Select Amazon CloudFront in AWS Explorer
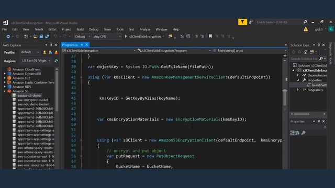The height and width of the screenshot is (188, 335). coord(27,69)
